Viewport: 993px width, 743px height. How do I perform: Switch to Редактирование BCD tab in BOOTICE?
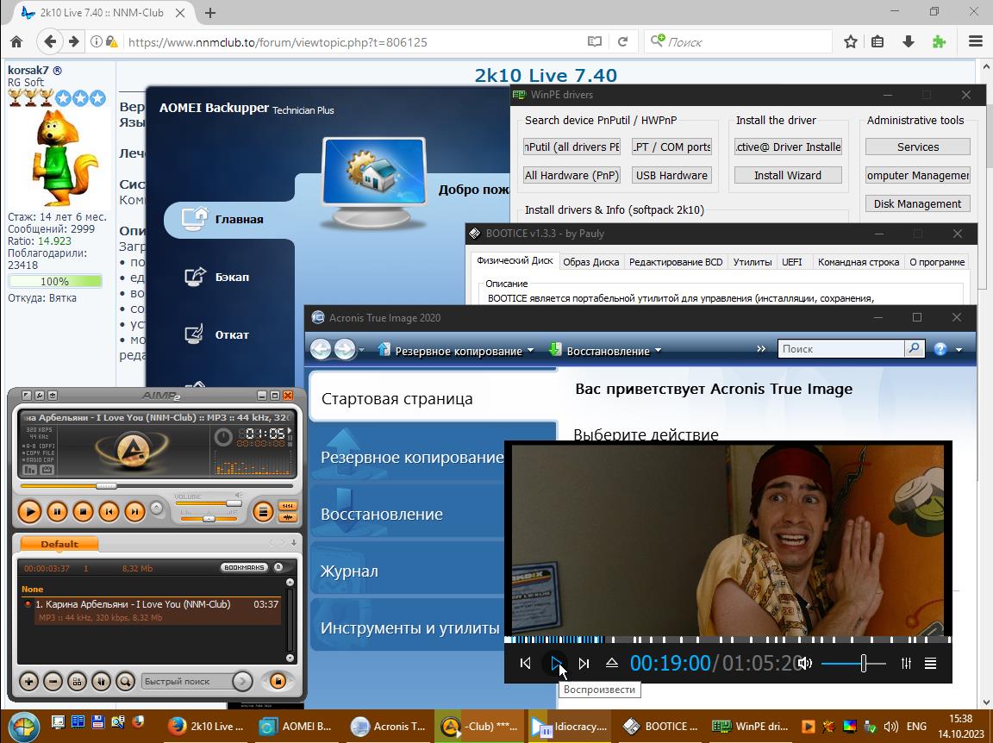click(x=675, y=262)
